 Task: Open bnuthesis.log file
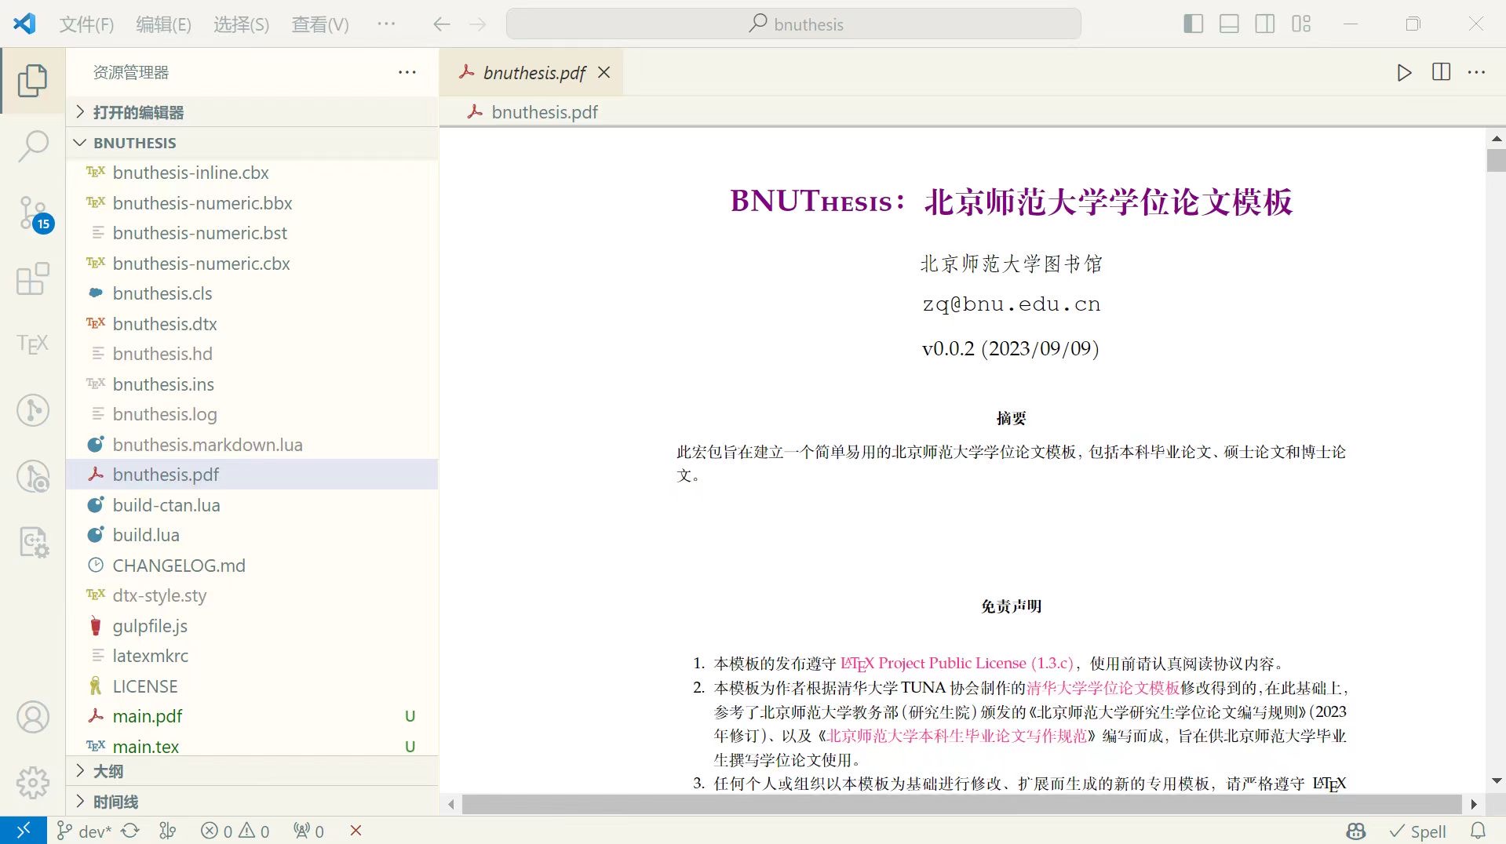252,414
